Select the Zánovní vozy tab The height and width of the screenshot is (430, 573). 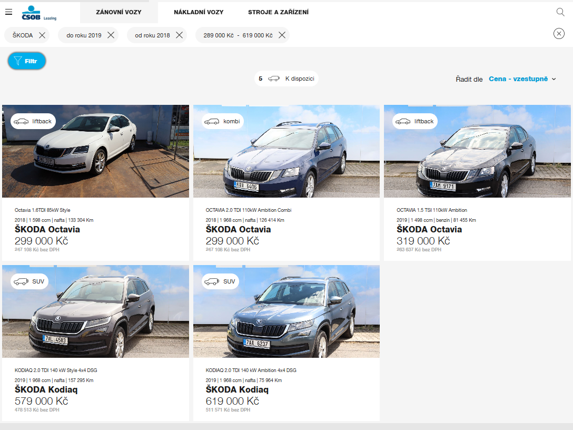(118, 12)
